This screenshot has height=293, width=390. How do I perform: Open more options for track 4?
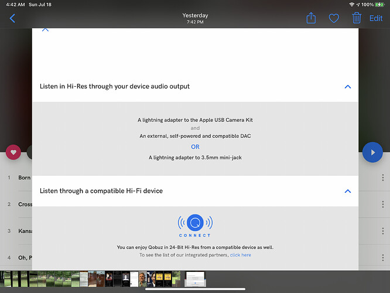(382, 258)
